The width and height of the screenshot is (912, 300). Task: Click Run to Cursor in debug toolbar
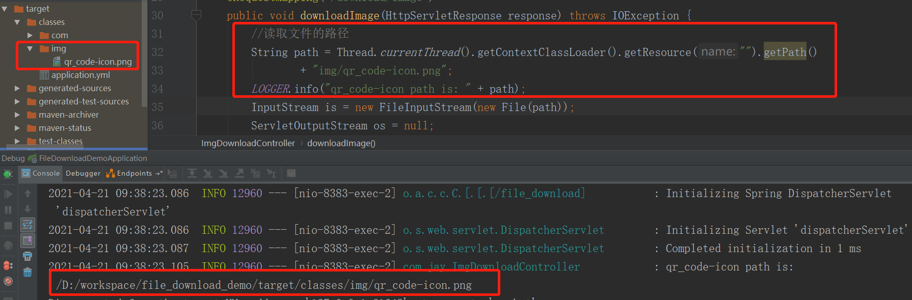[272, 174]
